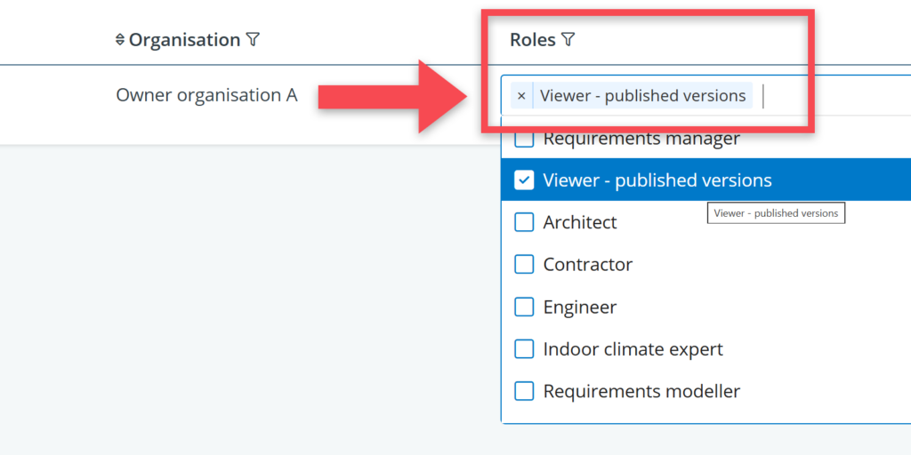This screenshot has height=455, width=911.
Task: Click the Organisation column header text
Action: click(x=184, y=40)
